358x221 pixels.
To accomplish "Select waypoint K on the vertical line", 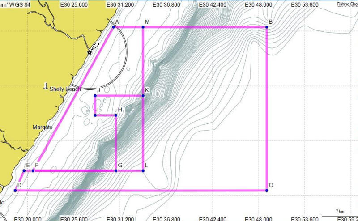I will [143, 96].
